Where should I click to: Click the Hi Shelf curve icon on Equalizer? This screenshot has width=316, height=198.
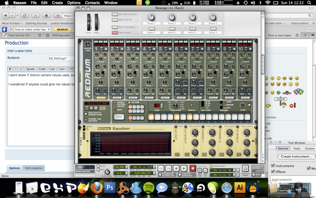(x=239, y=154)
